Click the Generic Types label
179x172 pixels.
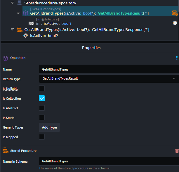coord(13,127)
